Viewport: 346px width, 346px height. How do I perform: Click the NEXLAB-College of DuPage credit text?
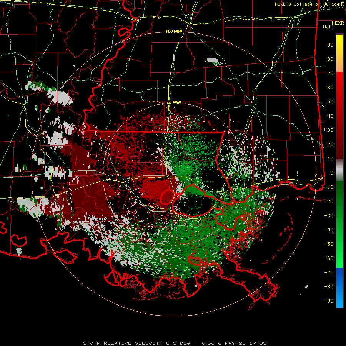(x=309, y=4)
